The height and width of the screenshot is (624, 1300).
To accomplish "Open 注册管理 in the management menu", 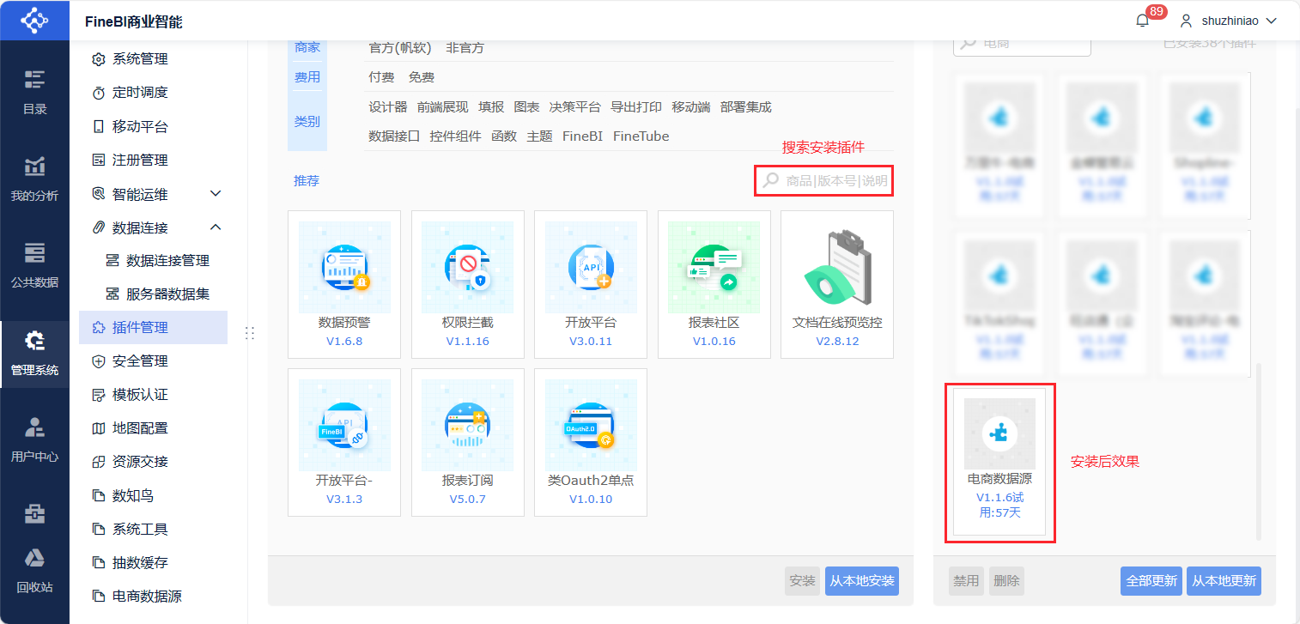I will point(153,161).
